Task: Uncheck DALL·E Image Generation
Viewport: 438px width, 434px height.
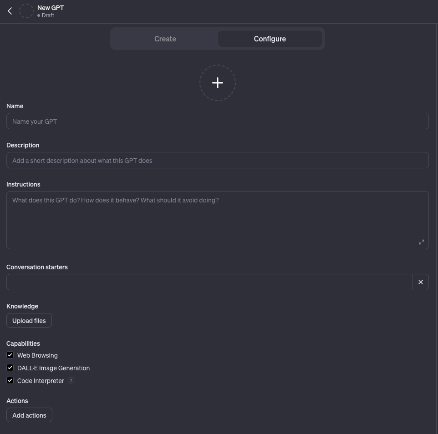Action: [10, 368]
